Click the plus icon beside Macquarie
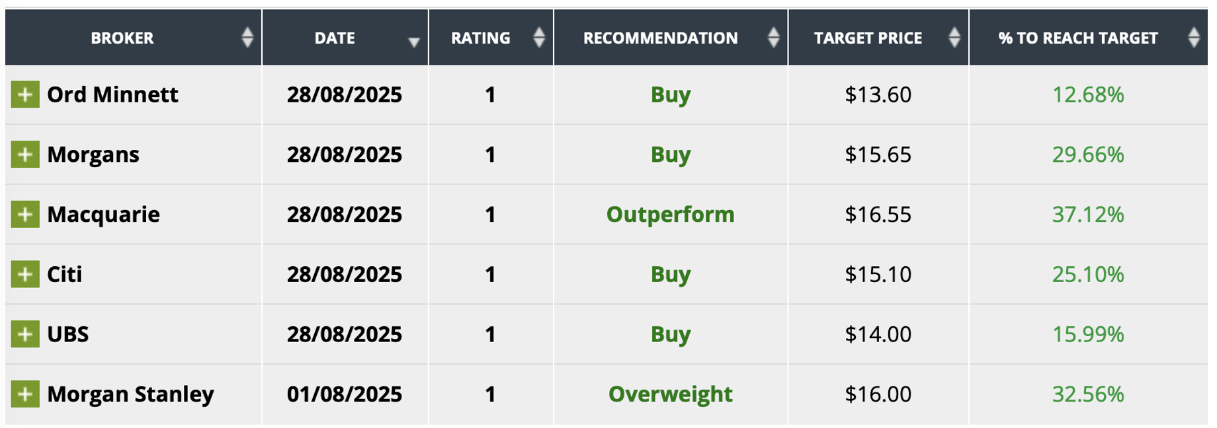Viewport: 1217px width, 428px height. [25, 215]
